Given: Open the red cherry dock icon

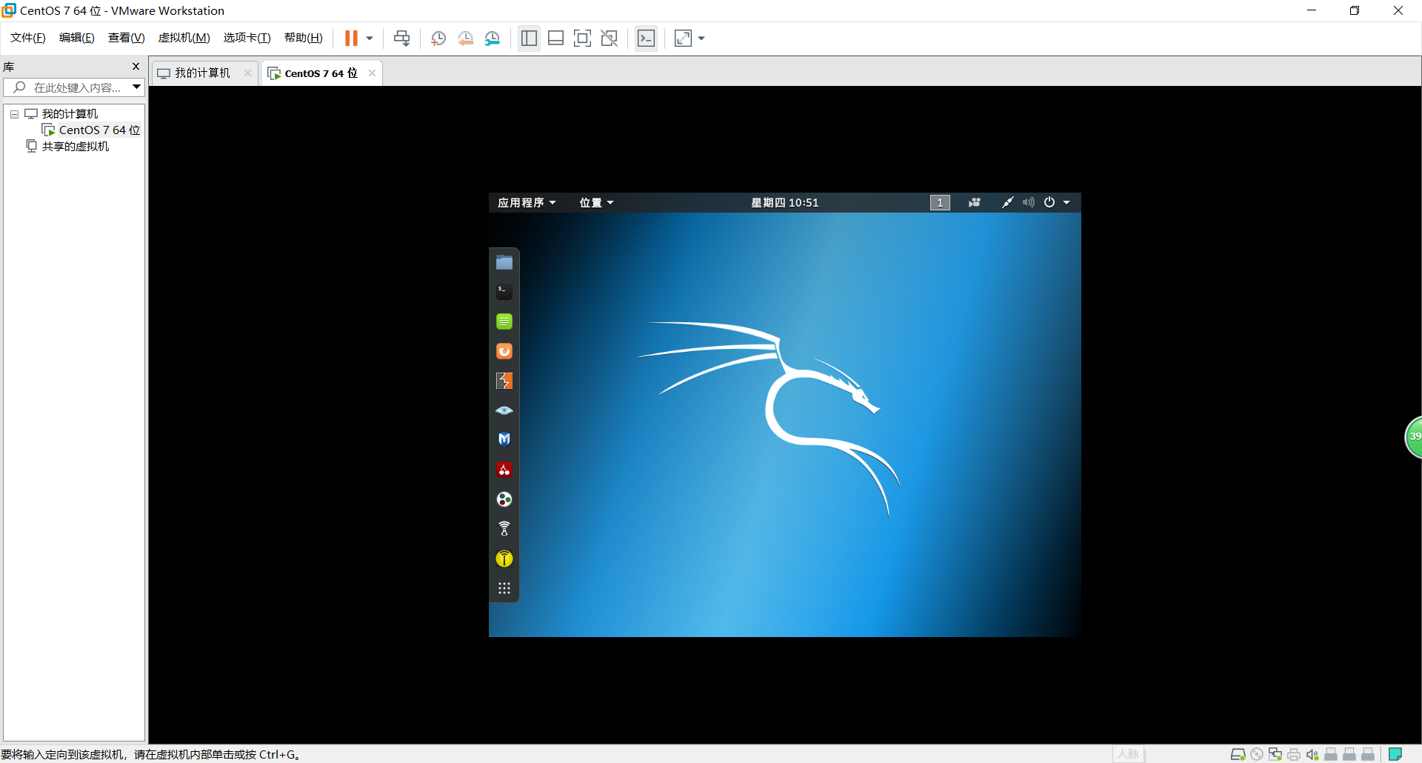Looking at the screenshot, I should pos(504,470).
